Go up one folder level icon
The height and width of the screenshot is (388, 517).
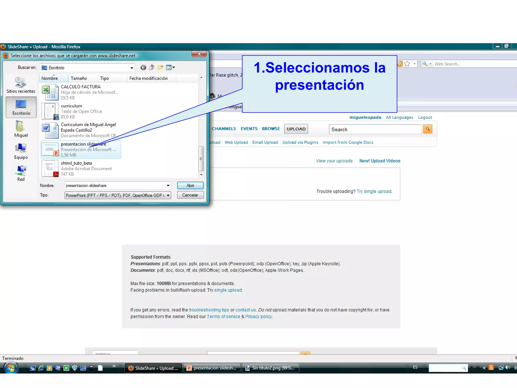tap(152, 67)
